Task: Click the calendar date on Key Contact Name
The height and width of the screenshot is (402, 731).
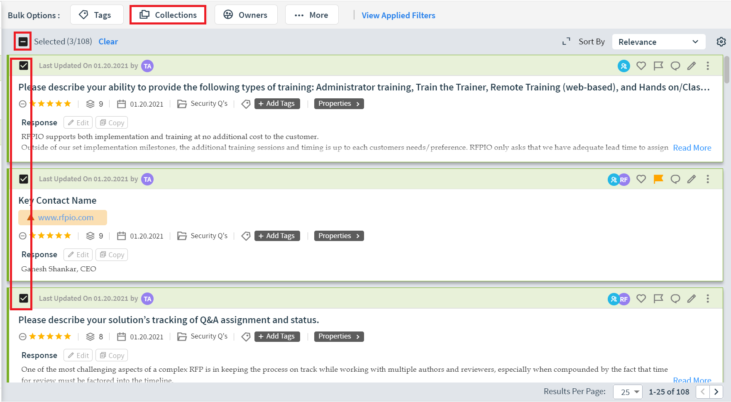Action: [x=140, y=236]
